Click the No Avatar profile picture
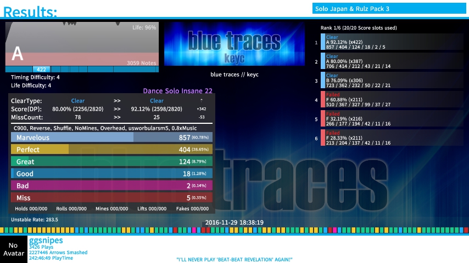 pos(13,249)
